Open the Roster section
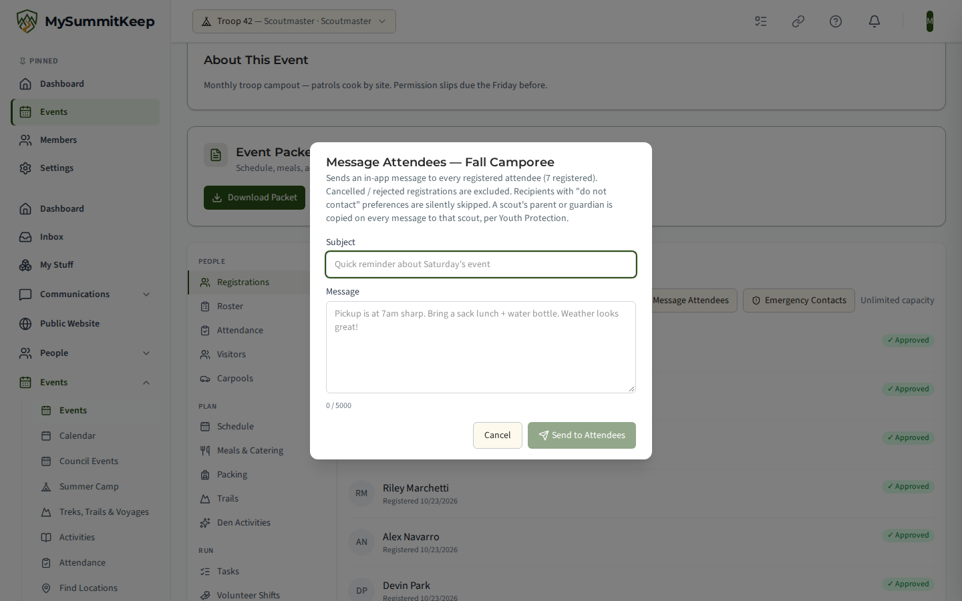Image resolution: width=962 pixels, height=601 pixels. pyautogui.click(x=262, y=307)
